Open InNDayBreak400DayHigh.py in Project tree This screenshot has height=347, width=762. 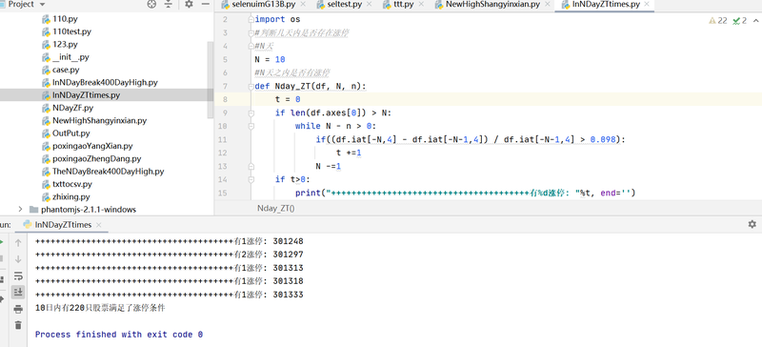coord(105,82)
